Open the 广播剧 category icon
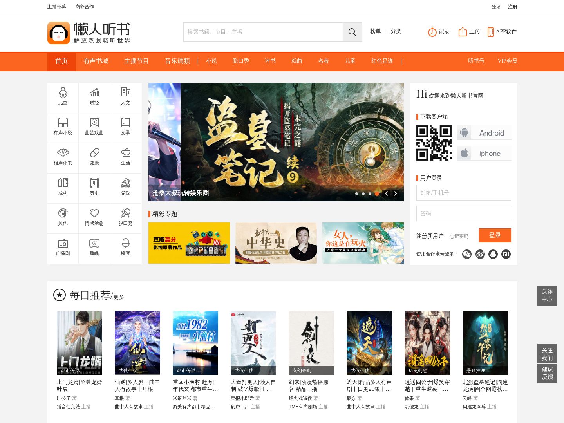 point(63,243)
